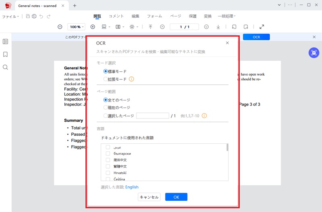Click the キャンセル button
322x212 pixels.
tap(149, 197)
